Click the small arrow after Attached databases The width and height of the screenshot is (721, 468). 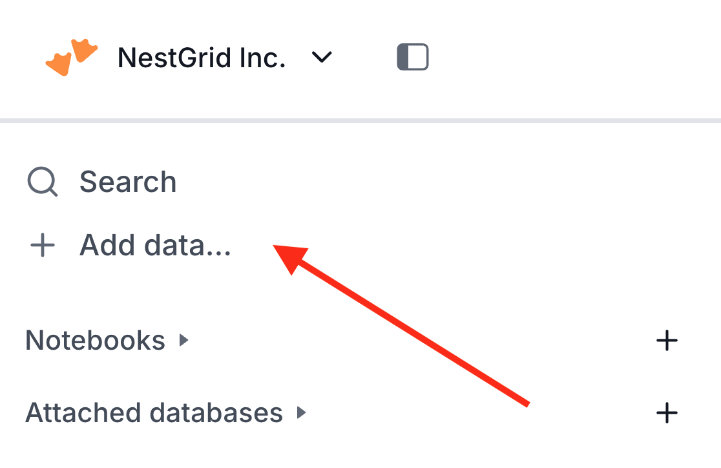point(301,412)
